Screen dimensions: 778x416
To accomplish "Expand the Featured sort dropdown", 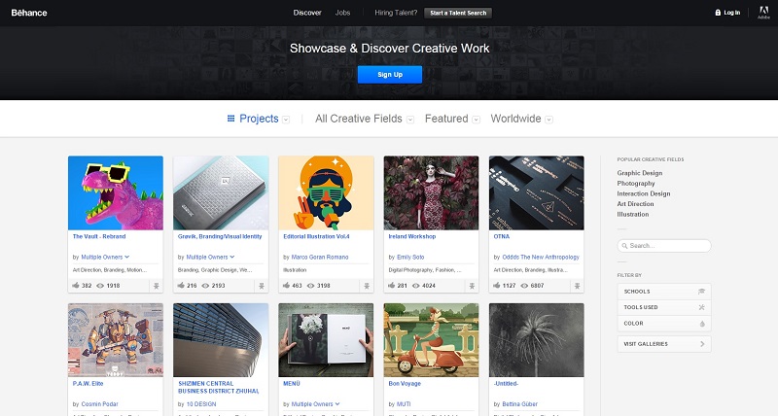I will tap(452, 119).
